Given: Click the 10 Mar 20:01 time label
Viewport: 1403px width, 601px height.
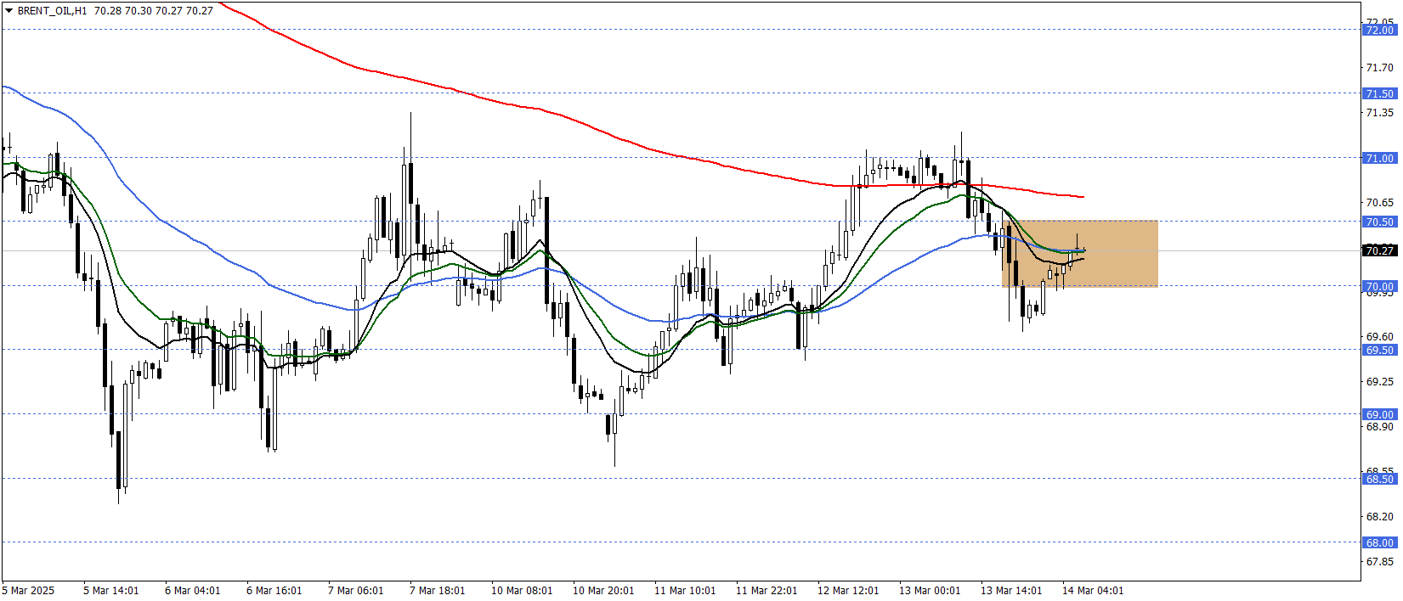Looking at the screenshot, I should pos(603,591).
